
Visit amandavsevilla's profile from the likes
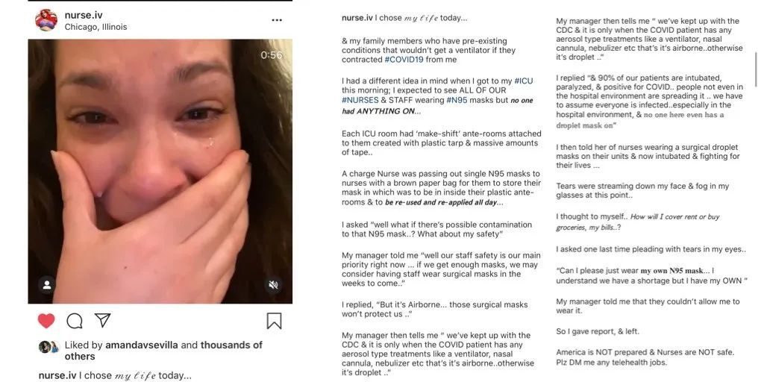tap(140, 345)
